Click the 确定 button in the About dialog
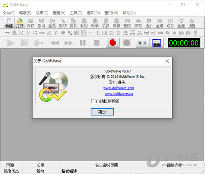Screen dimensions: 205x174 [102, 112]
